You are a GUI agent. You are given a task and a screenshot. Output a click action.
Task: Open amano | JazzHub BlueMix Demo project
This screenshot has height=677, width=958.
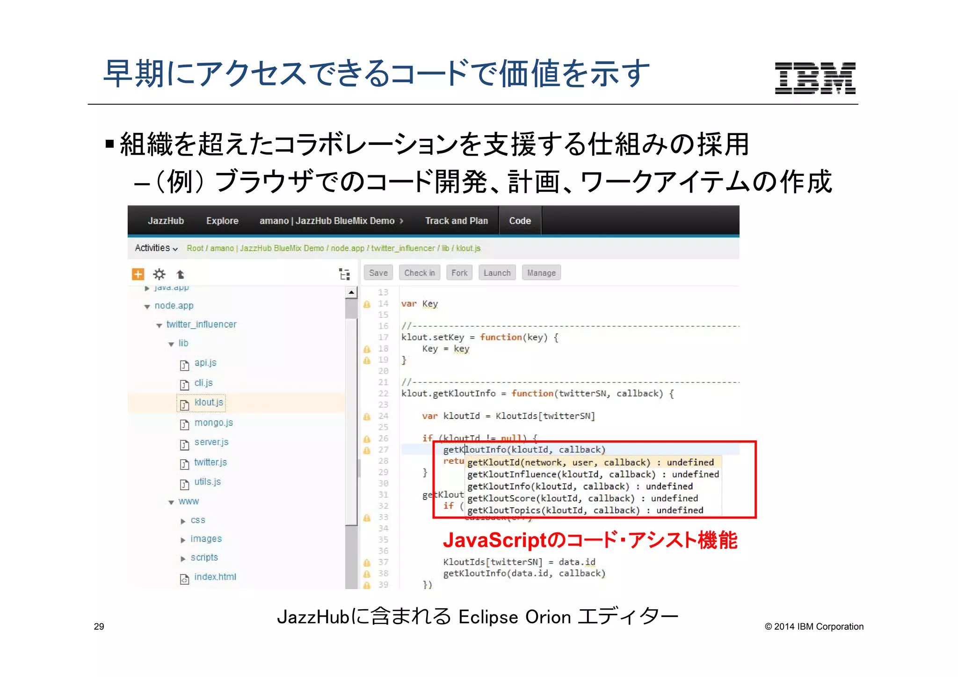coord(327,221)
